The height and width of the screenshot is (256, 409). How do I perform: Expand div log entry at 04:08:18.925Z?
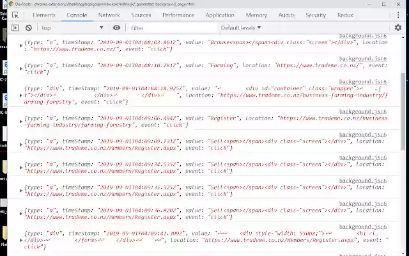[21, 95]
